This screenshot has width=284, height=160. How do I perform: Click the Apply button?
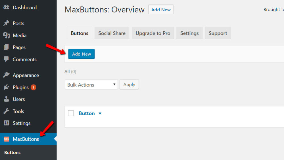[129, 85]
